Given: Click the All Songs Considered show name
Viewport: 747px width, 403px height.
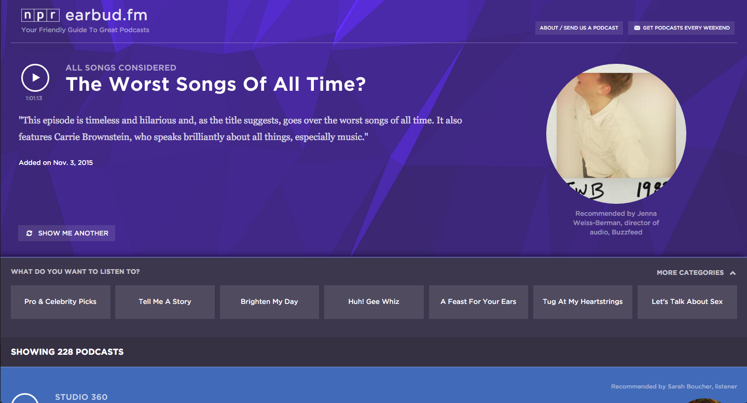Looking at the screenshot, I should click(121, 68).
